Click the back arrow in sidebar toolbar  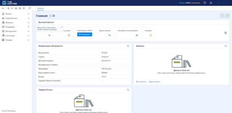coord(3,8)
